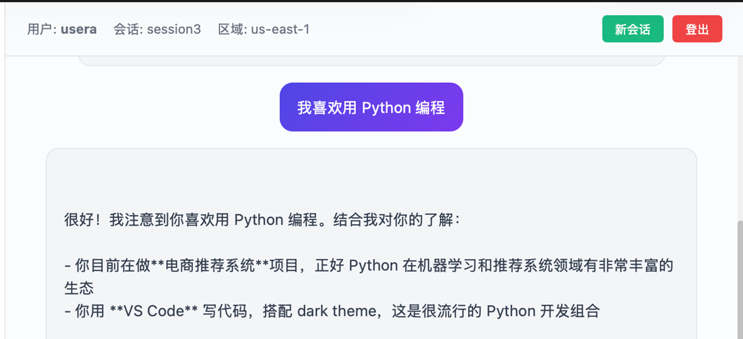Click the 用户: label in the header
The image size is (743, 339).
(42, 30)
